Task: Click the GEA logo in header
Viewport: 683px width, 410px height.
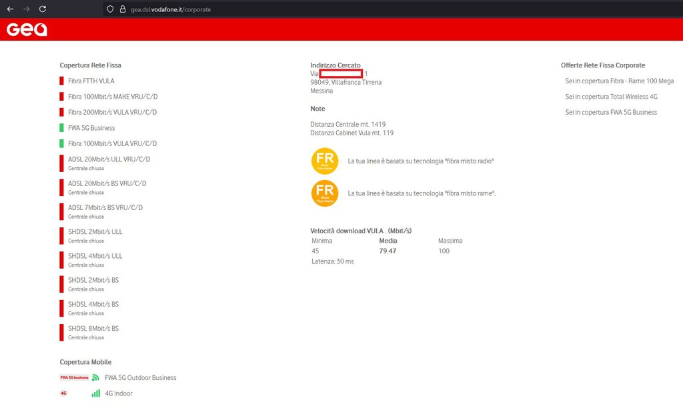Action: [x=27, y=29]
